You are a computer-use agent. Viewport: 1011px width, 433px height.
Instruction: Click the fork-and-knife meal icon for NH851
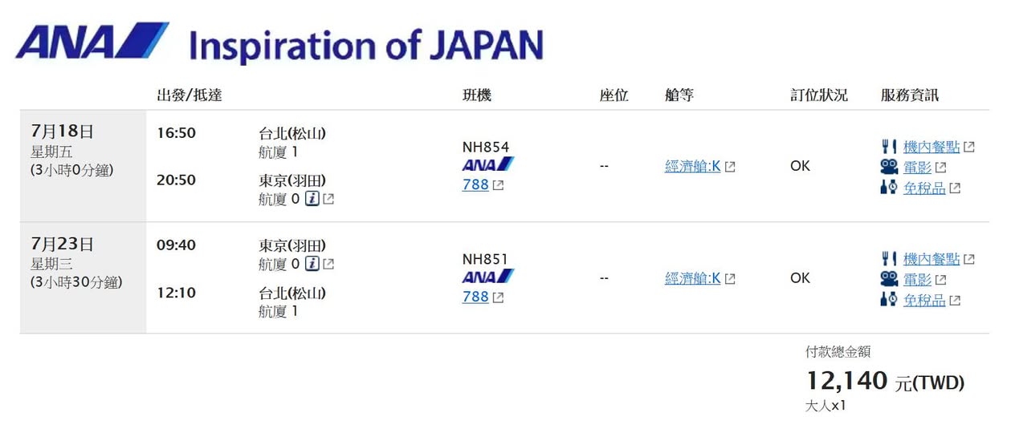[x=888, y=259]
